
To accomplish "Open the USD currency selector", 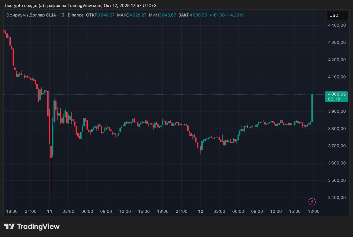I will 337,15.
